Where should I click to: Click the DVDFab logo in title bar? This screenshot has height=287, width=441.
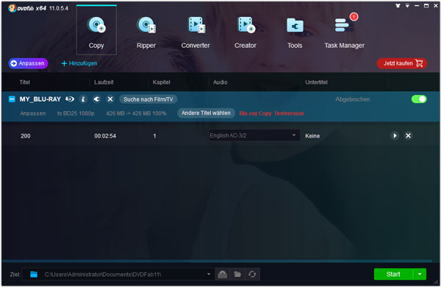(27, 8)
